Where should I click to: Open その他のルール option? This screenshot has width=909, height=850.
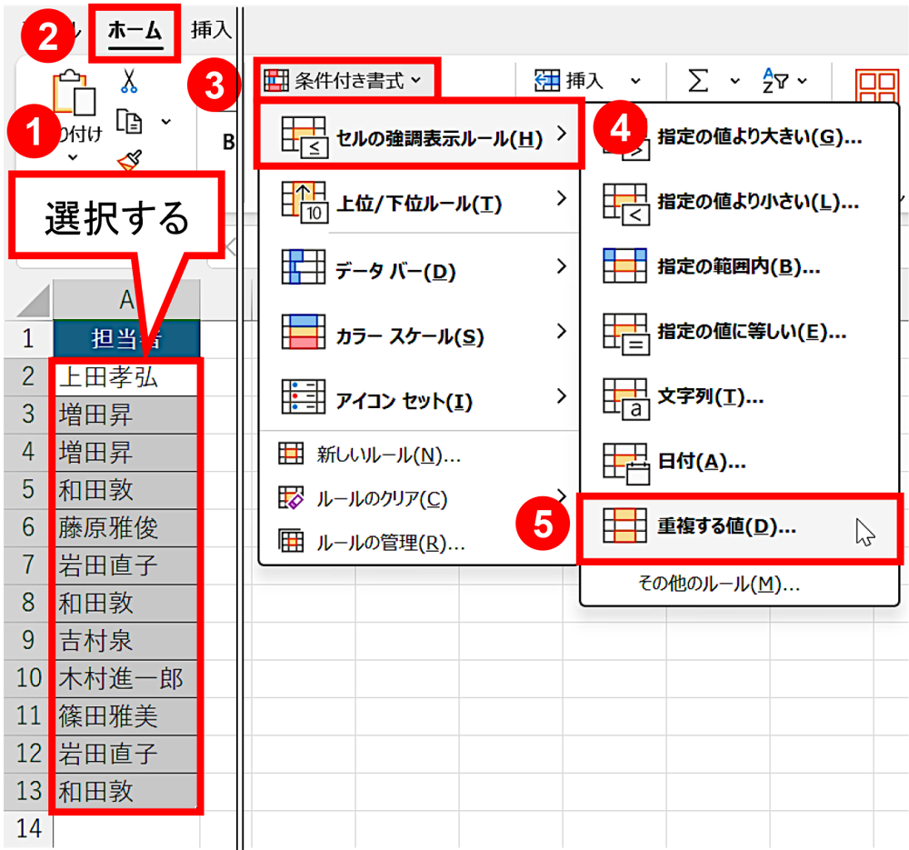point(719,584)
